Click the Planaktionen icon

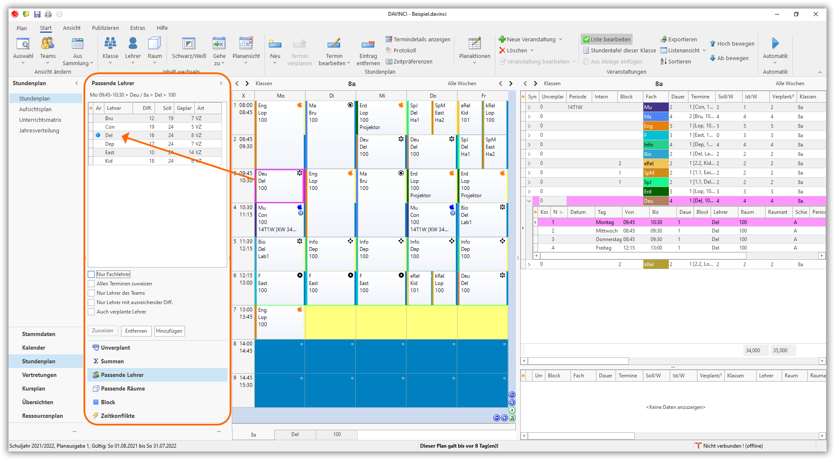(x=475, y=43)
